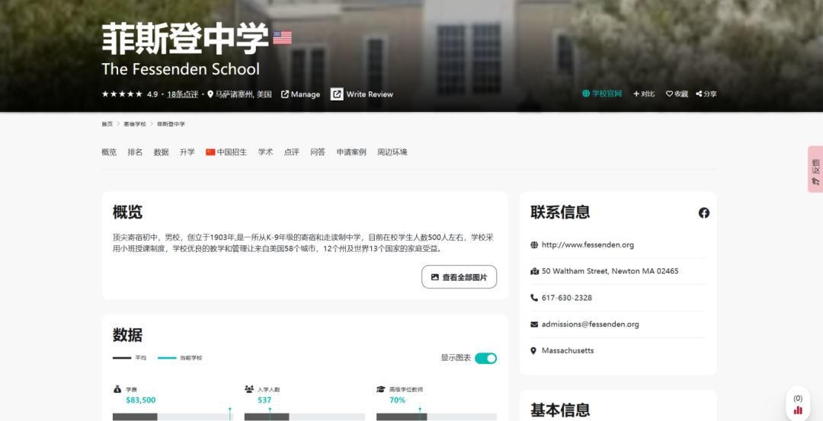Click phone number 617-630-2328
This screenshot has width=823, height=421.
[567, 298]
